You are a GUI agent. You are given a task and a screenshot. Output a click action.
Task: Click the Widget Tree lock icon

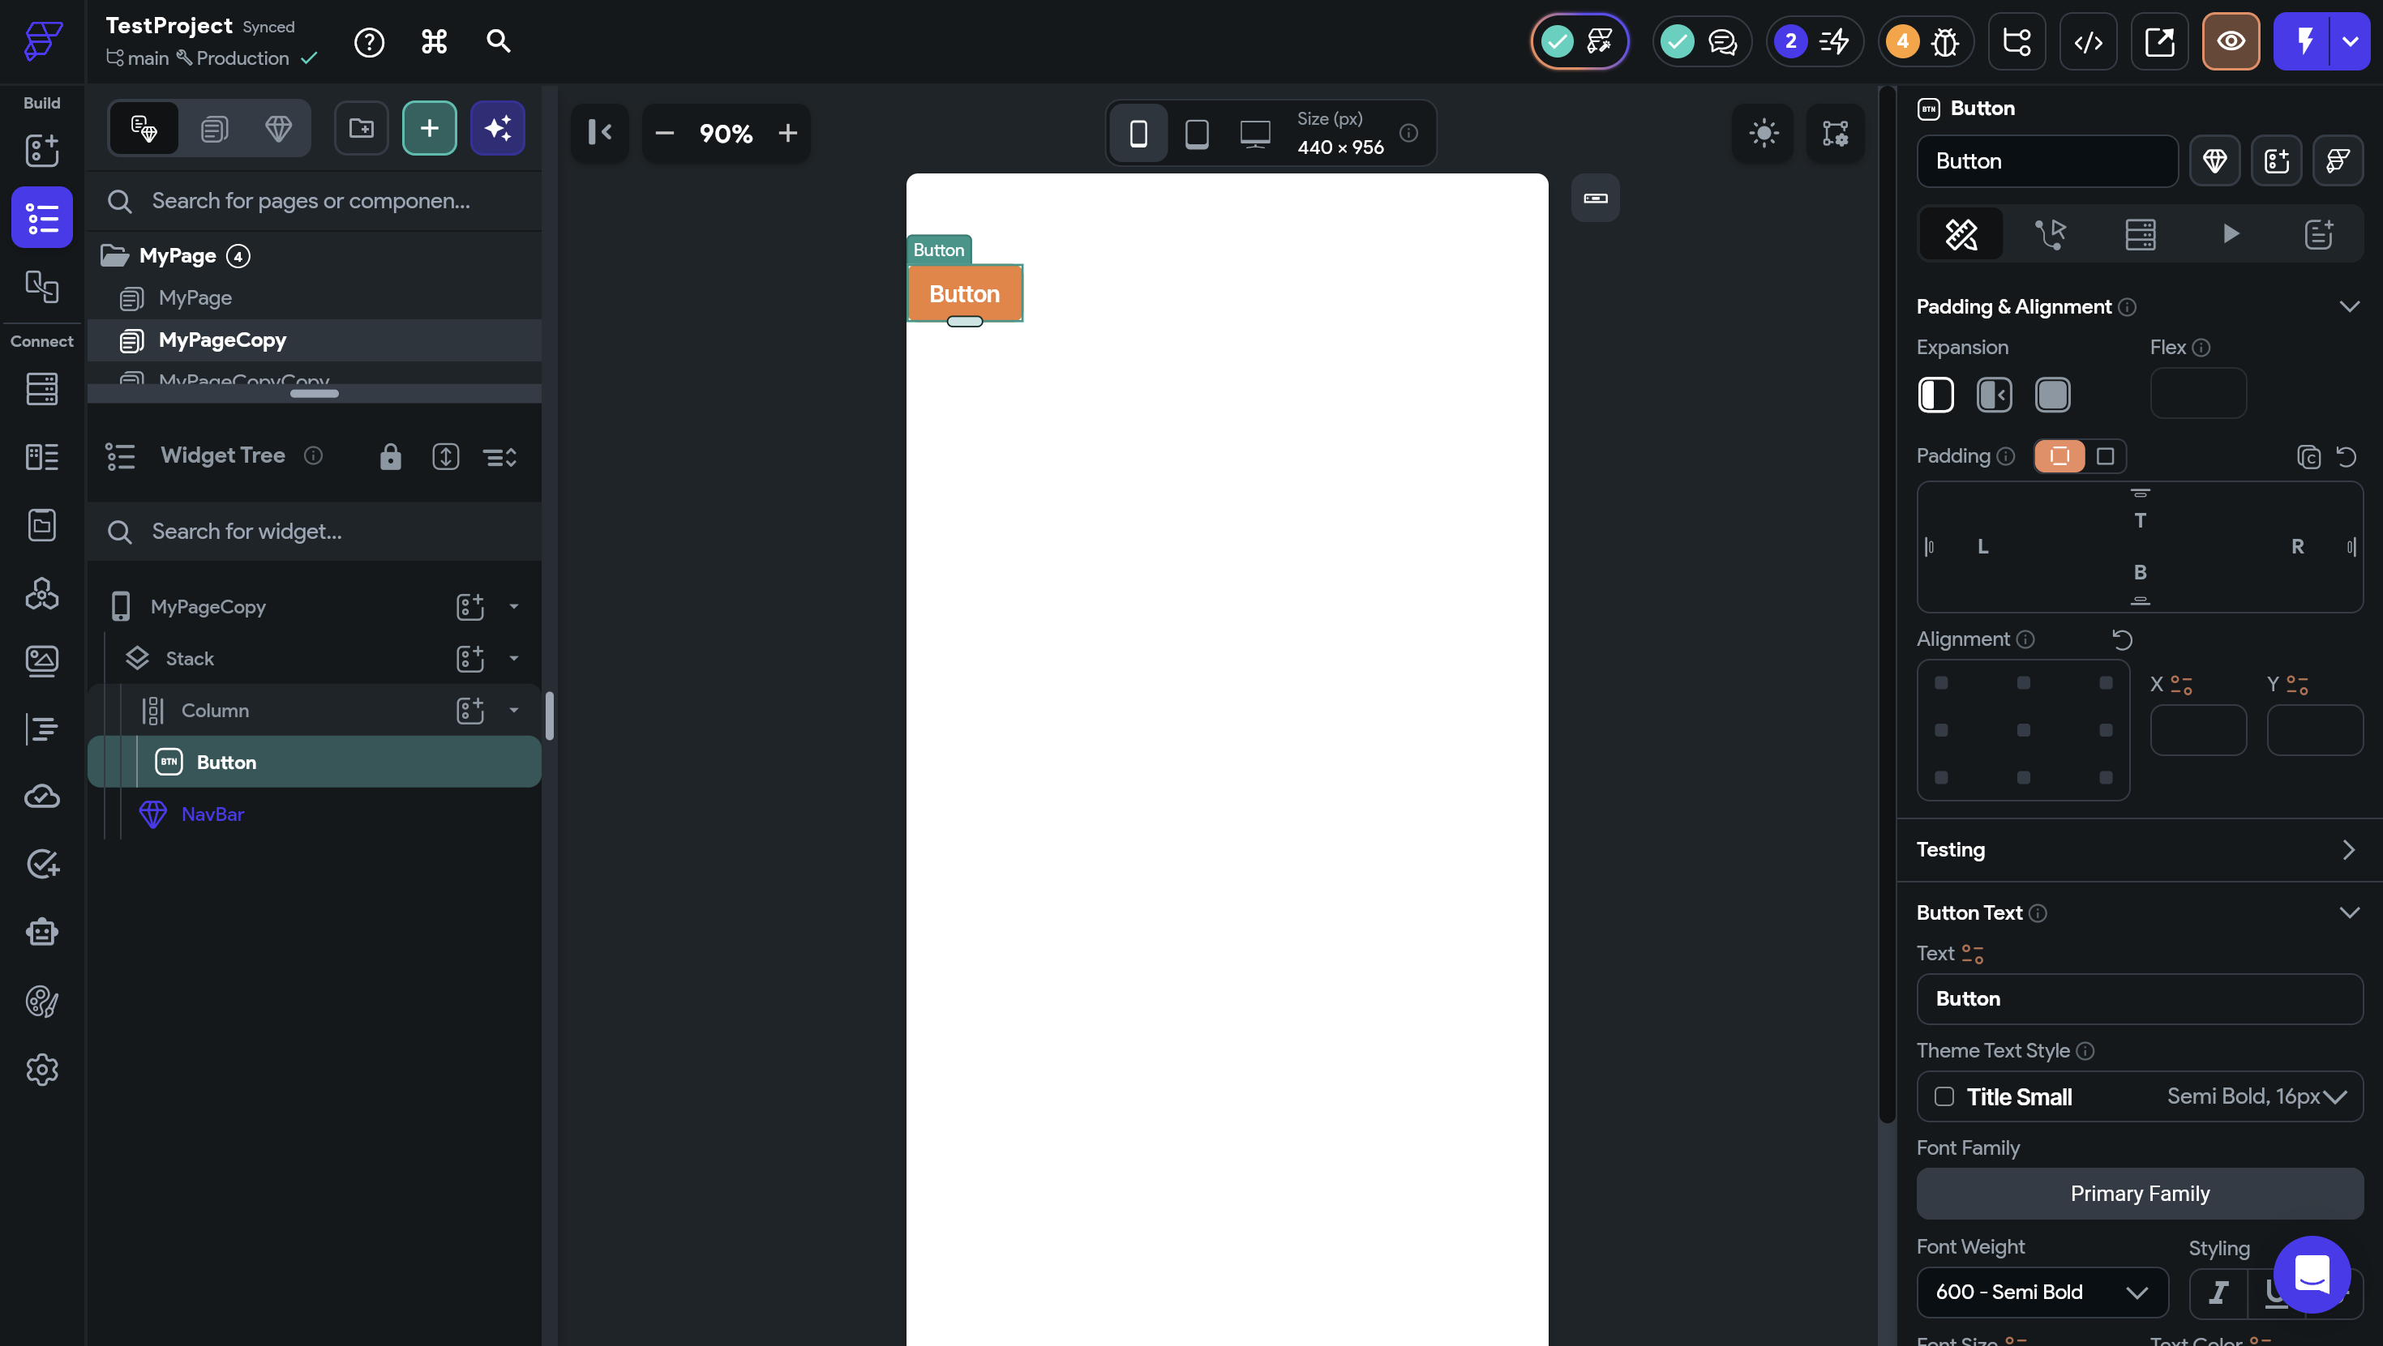[390, 455]
